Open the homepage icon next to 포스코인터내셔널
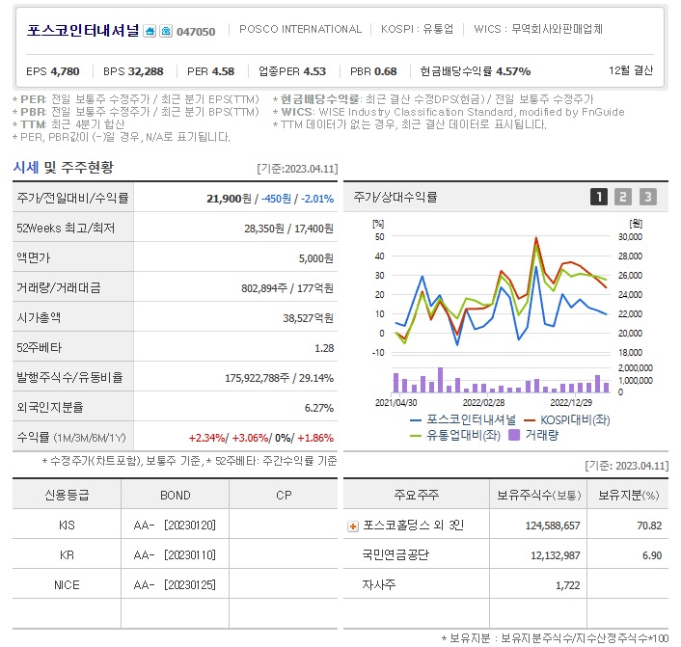Screen dimensions: 681x647 click(x=150, y=31)
